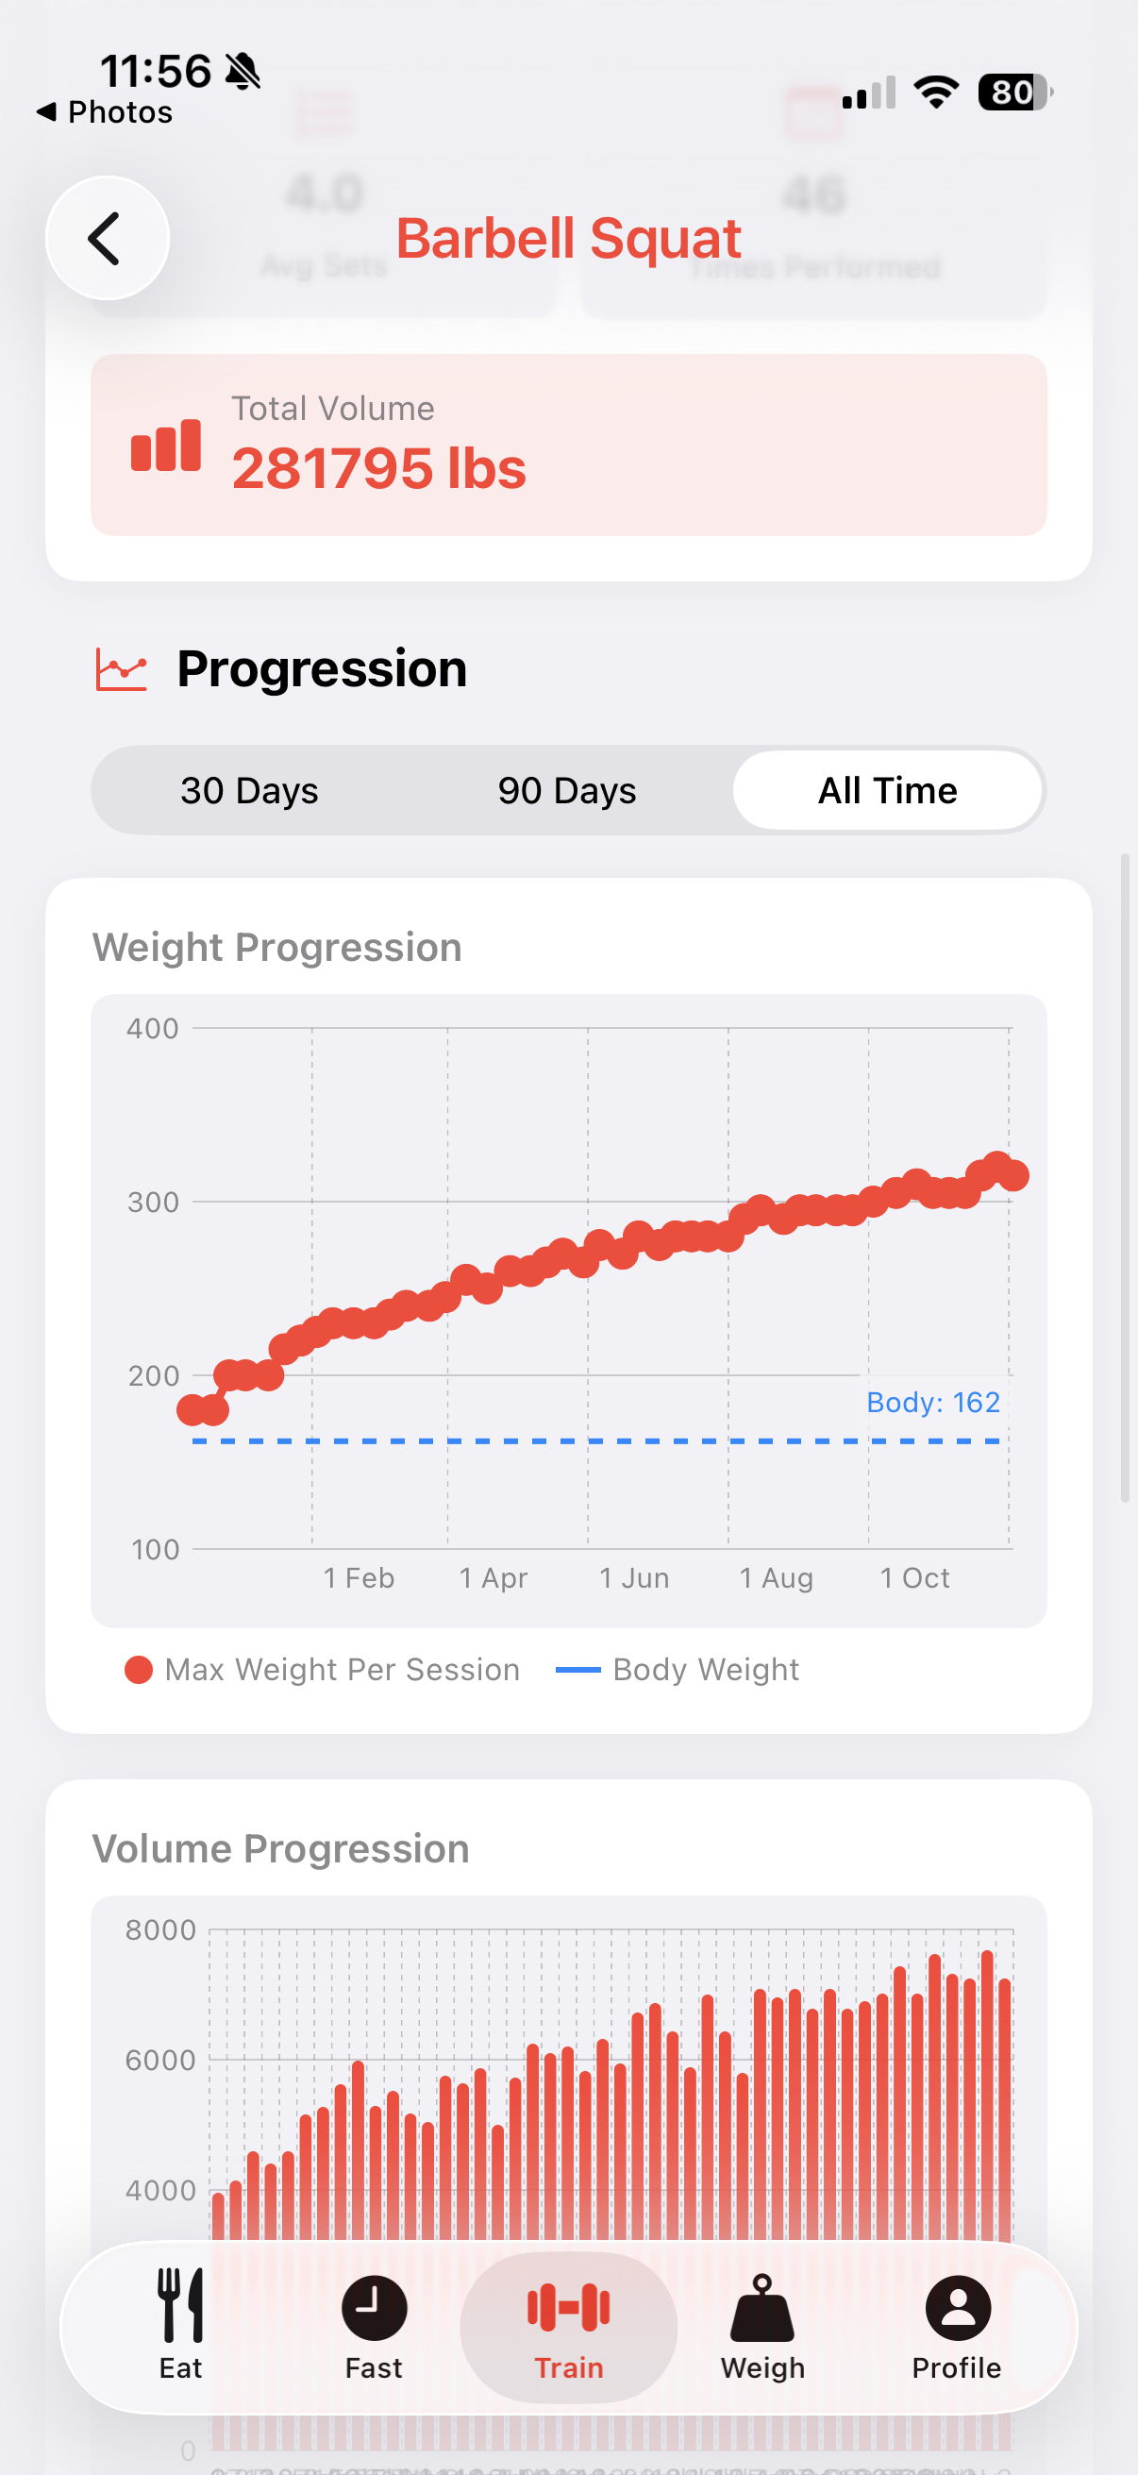The image size is (1138, 2475).
Task: Toggle the Body Weight legend entry
Action: (677, 1669)
